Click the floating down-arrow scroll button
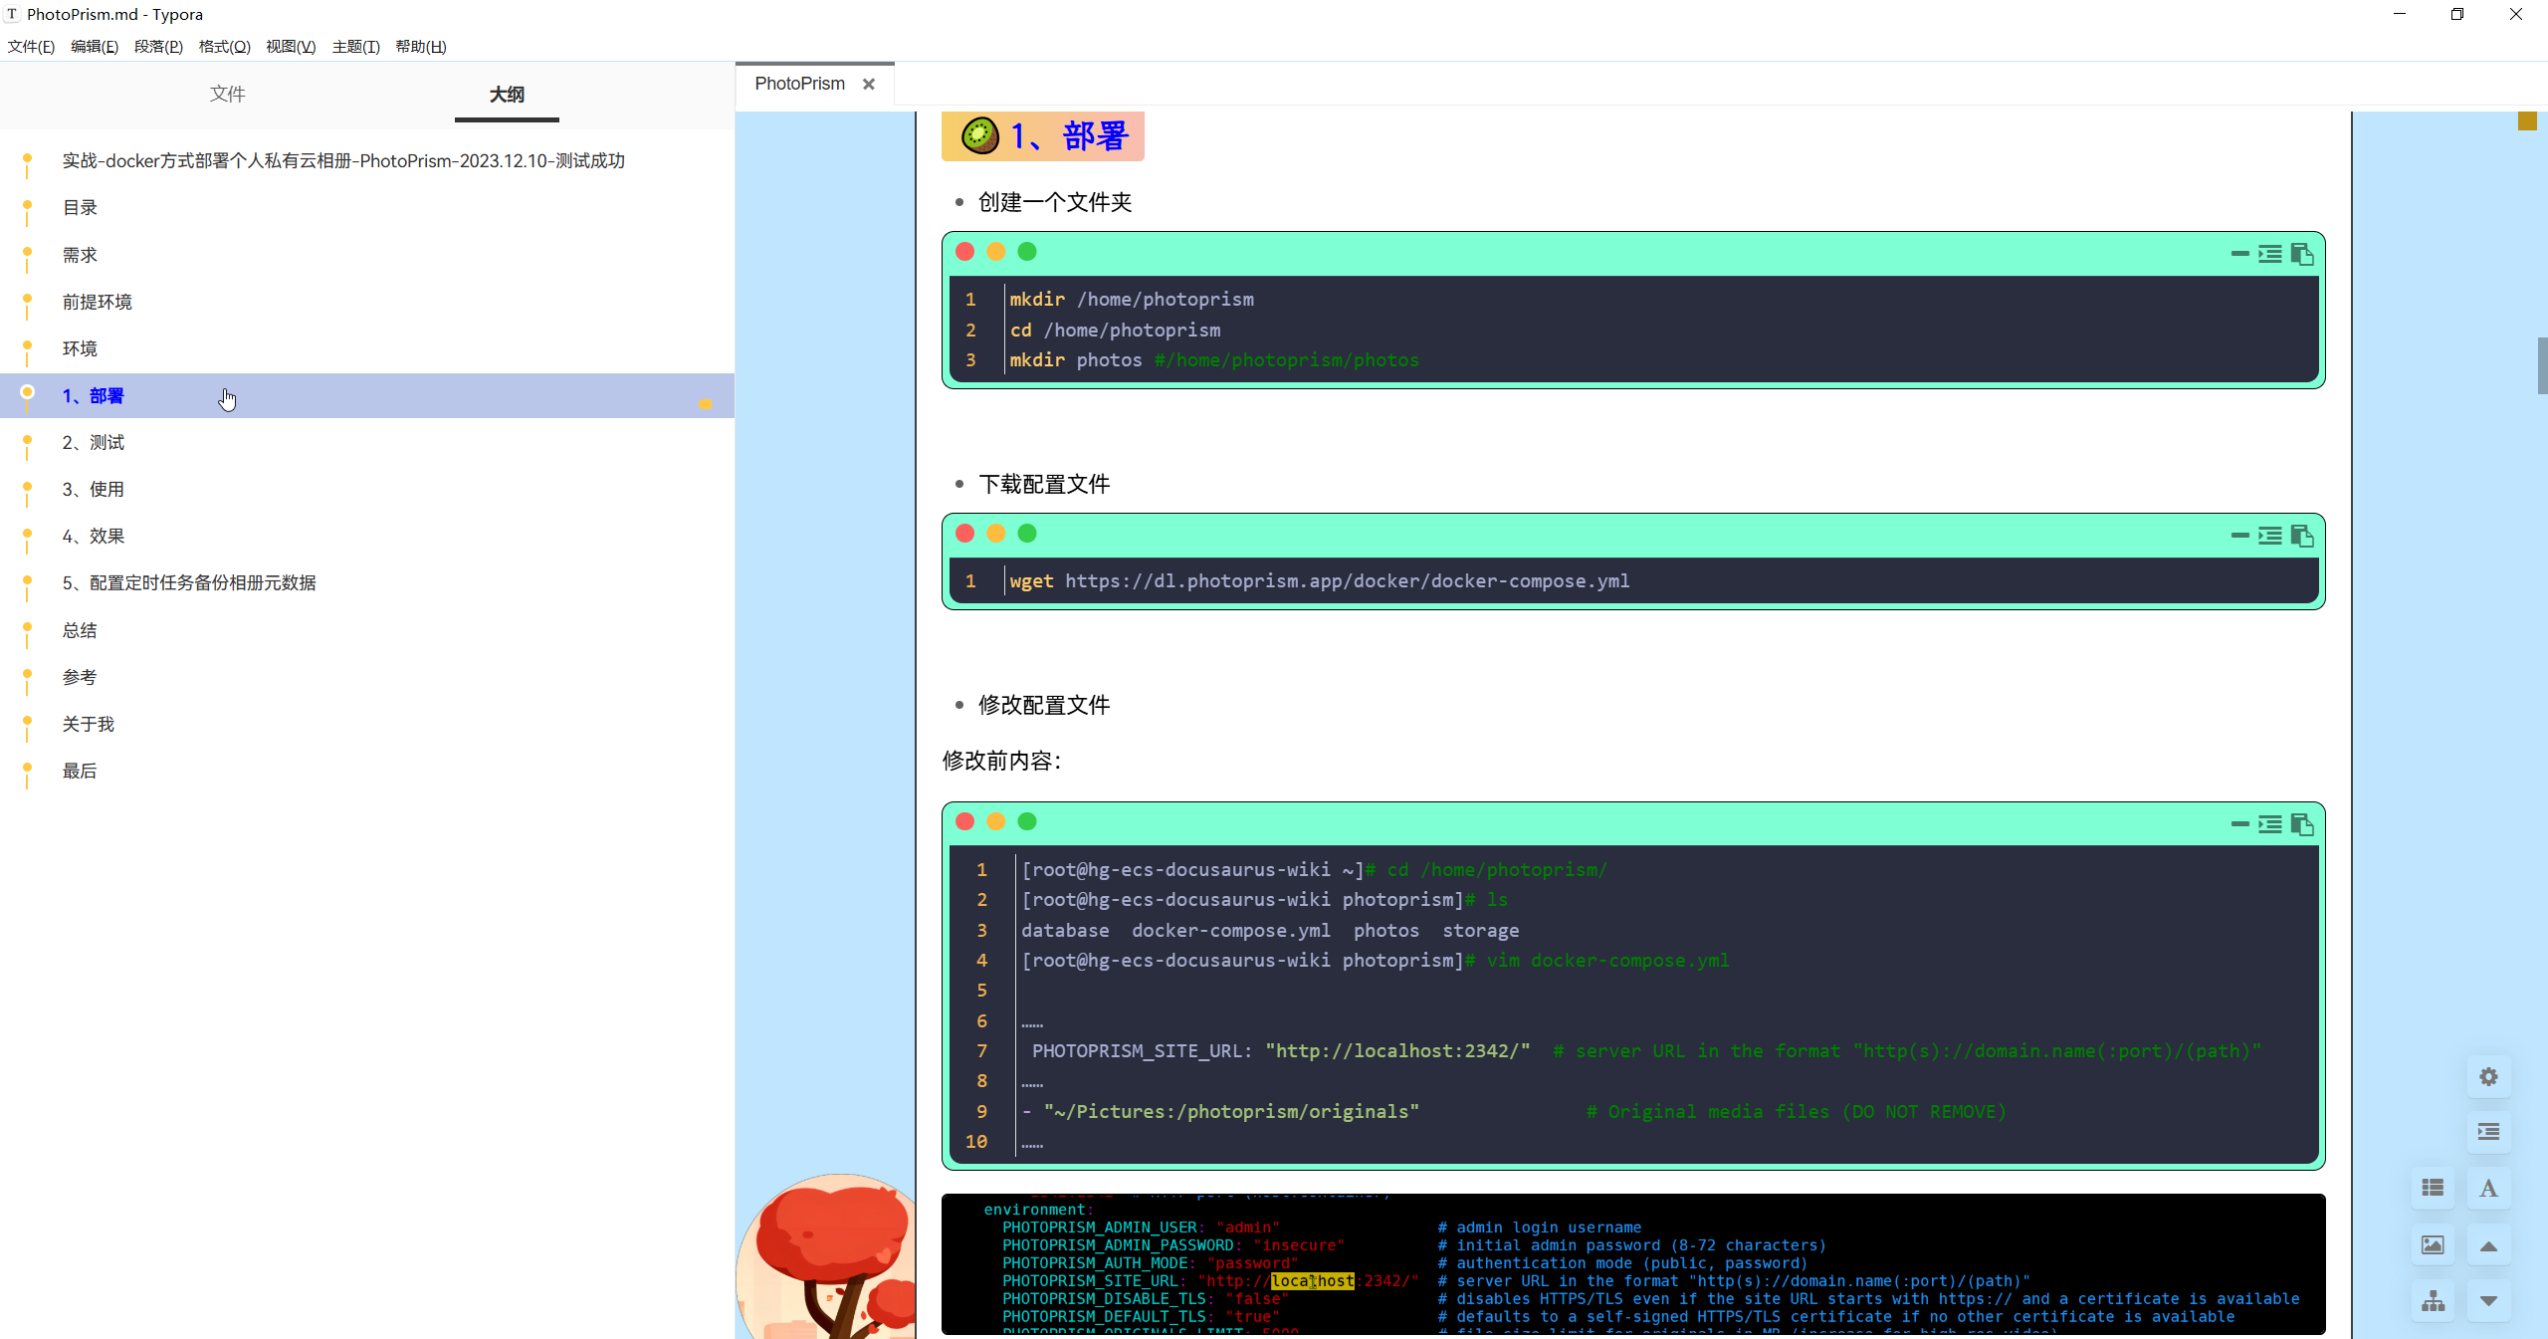The width and height of the screenshot is (2548, 1339). pos(2488,1300)
